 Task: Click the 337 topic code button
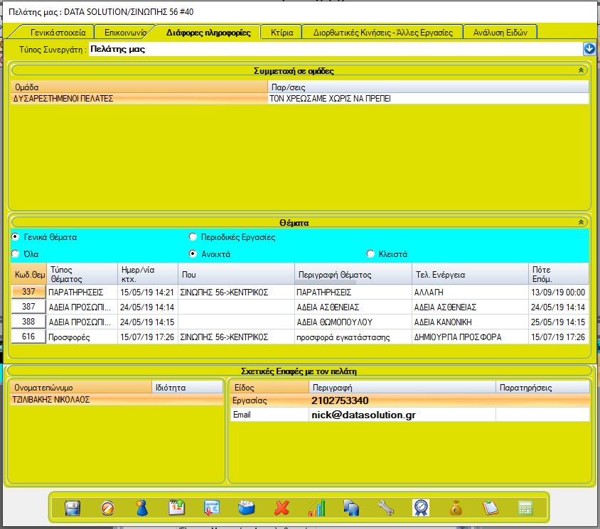[x=28, y=292]
